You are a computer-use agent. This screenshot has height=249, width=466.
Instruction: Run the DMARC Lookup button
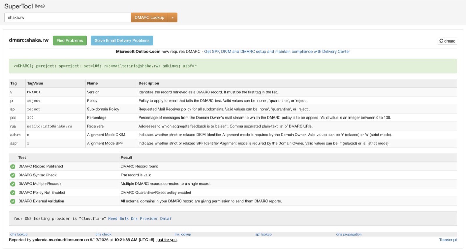149,17
